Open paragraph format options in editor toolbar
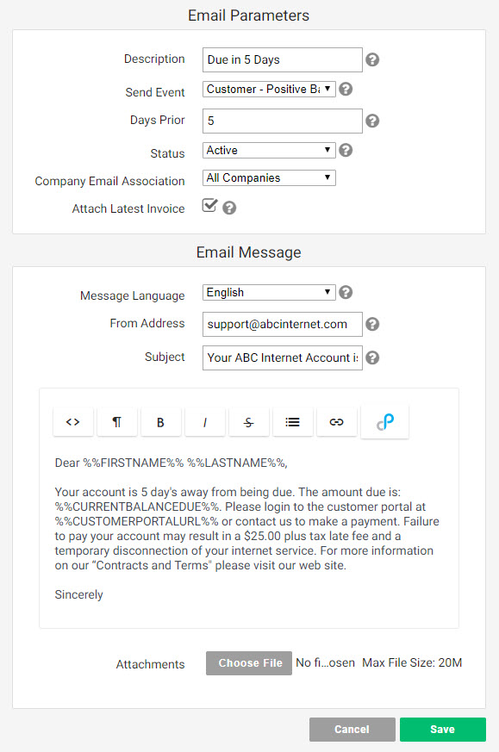This screenshot has height=752, width=499. pos(116,422)
